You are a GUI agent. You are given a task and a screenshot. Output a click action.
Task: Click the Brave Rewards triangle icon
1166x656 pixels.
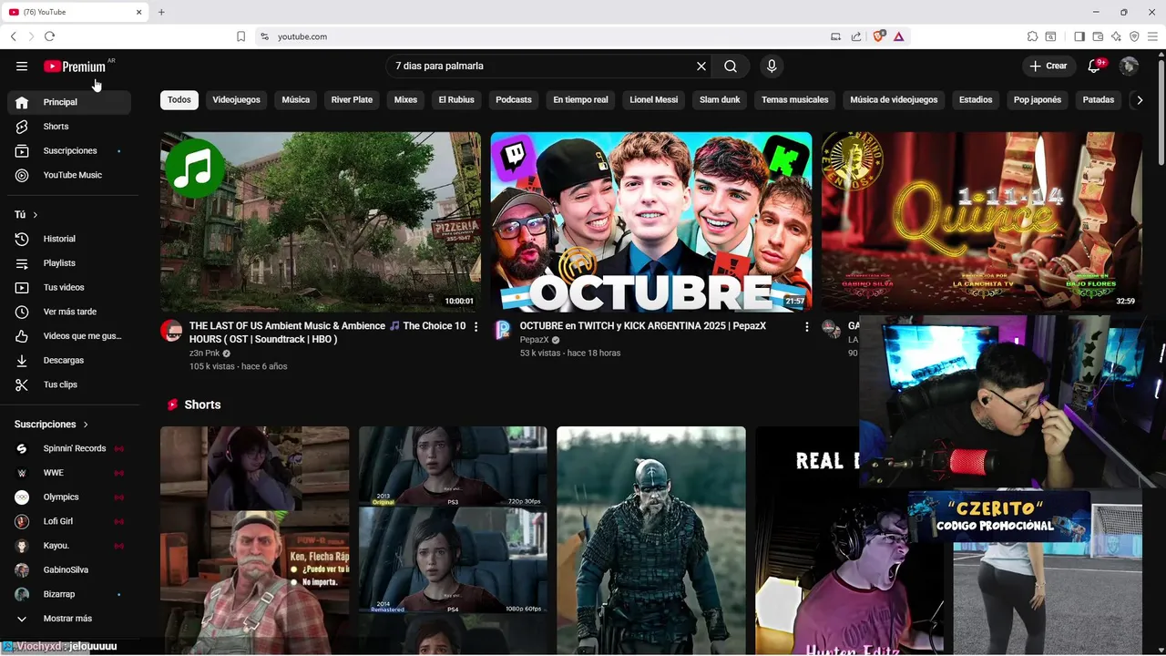point(898,36)
